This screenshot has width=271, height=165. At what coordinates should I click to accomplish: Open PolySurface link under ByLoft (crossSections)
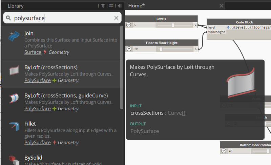38,80
